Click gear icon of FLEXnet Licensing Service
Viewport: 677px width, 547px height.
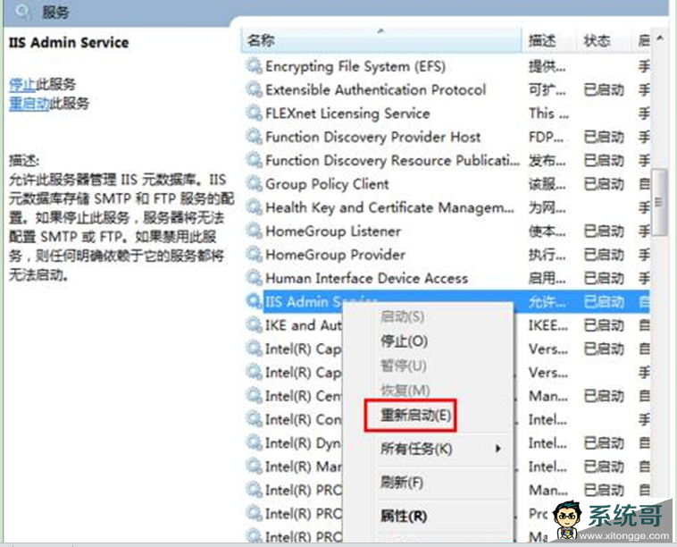coord(254,114)
